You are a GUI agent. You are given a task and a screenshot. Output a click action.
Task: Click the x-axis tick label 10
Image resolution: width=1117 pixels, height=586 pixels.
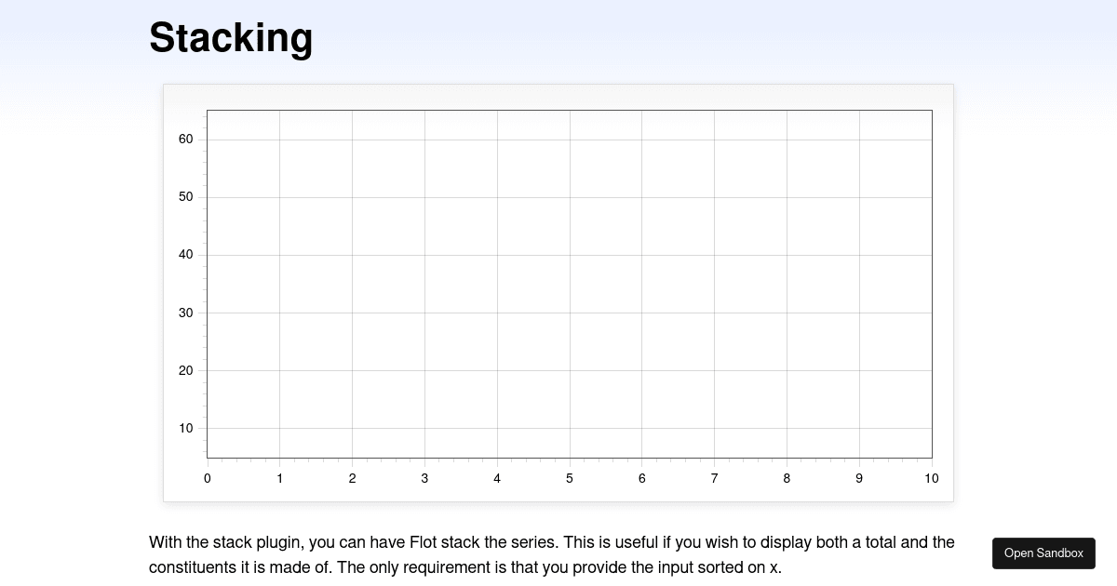[x=931, y=478]
